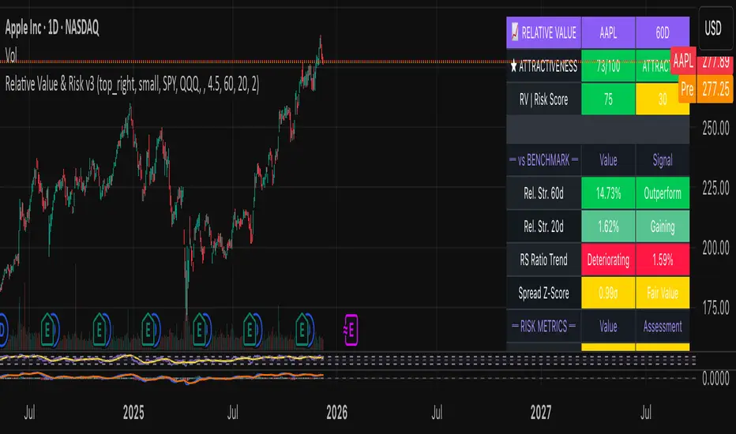
Task: Click the 225.00 price axis label
Action: 715,188
